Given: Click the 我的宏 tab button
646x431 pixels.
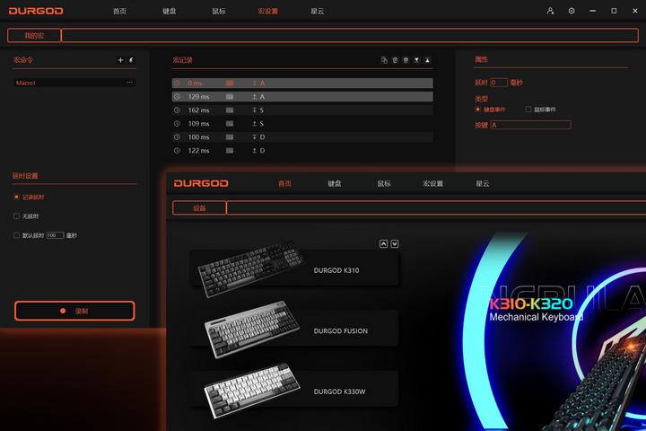Looking at the screenshot, I should tap(34, 36).
